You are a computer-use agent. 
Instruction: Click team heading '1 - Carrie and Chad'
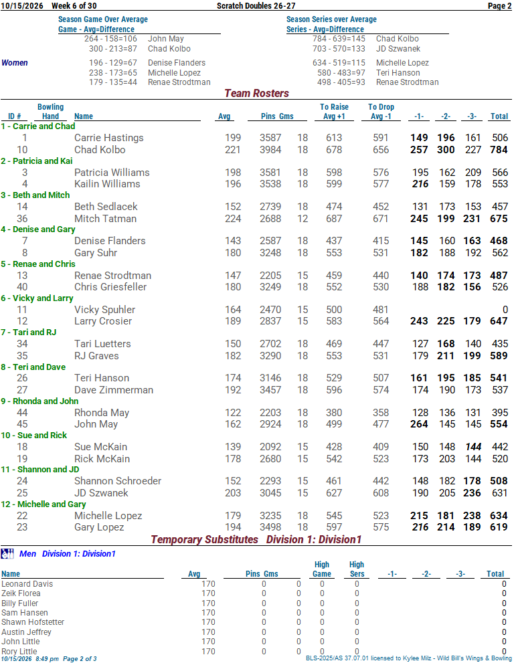tap(38, 126)
